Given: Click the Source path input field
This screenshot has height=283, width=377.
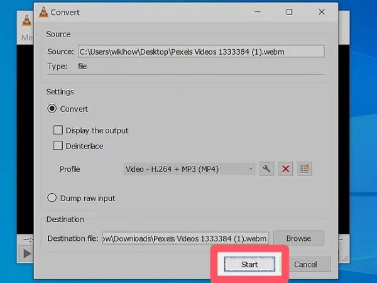Looking at the screenshot, I should coord(201,52).
